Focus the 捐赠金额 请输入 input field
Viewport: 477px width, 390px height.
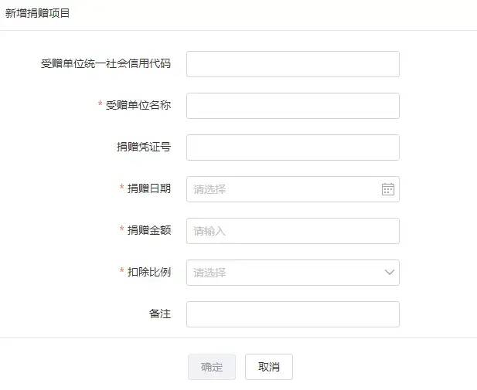293,231
